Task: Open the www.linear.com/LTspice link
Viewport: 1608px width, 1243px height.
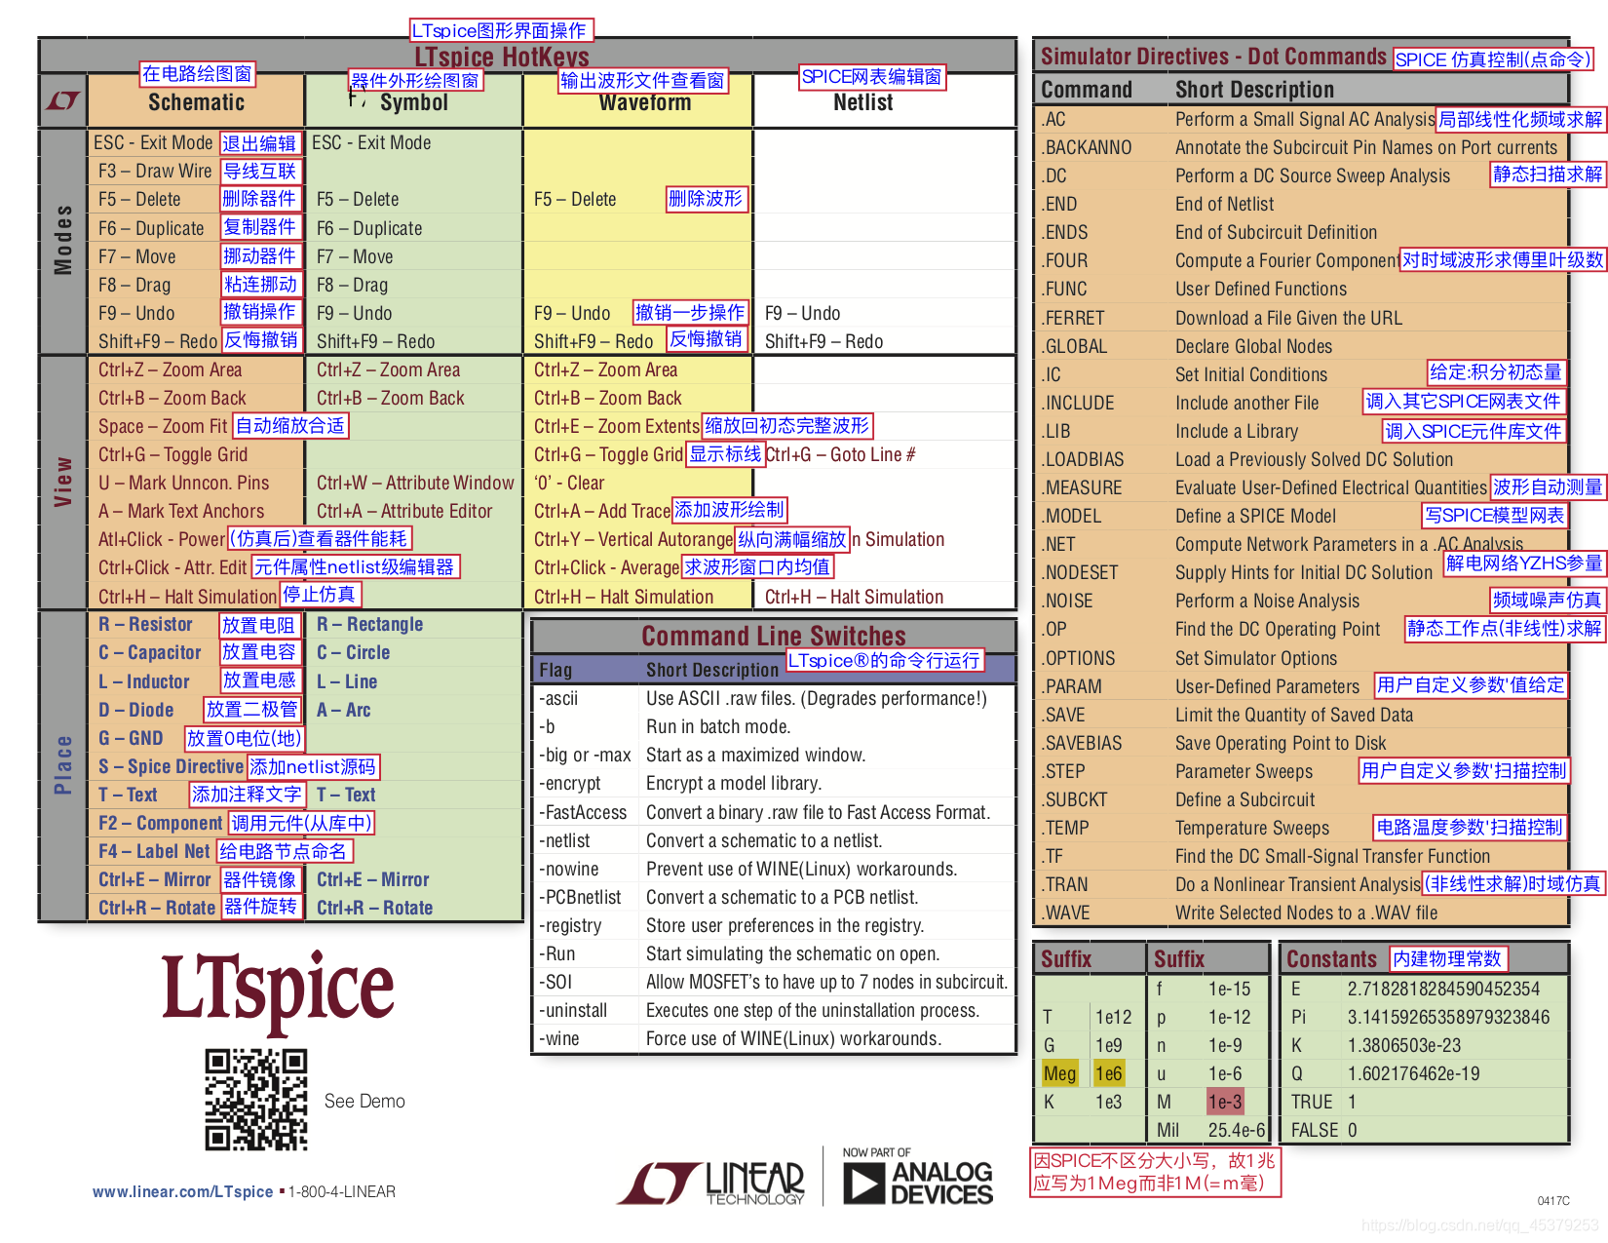Action: pos(182,1191)
